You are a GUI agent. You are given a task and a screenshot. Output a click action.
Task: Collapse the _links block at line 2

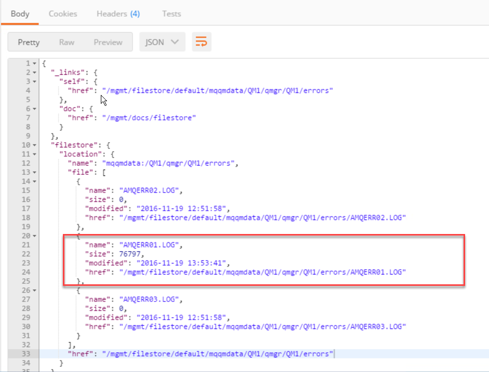click(35, 73)
